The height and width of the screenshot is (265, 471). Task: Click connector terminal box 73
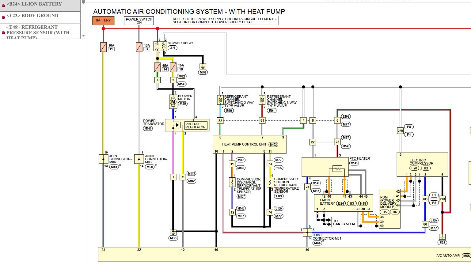coord(270,164)
